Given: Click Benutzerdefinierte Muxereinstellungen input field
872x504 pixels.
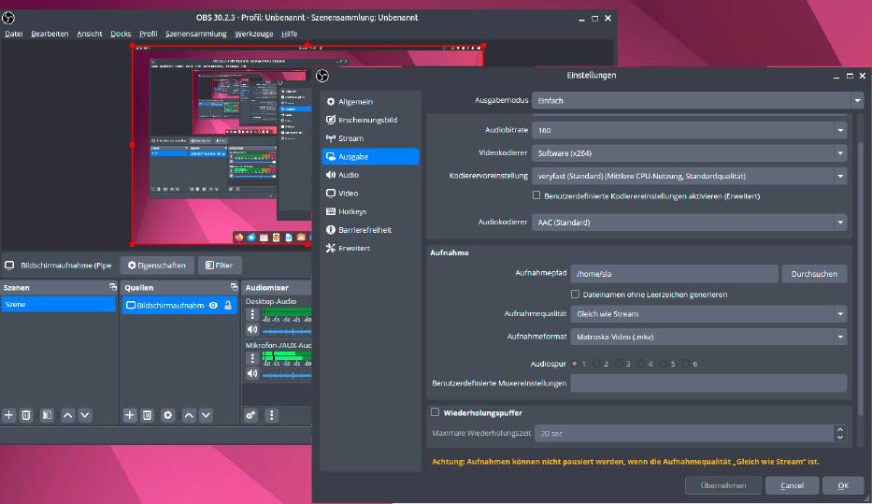Looking at the screenshot, I should pyautogui.click(x=708, y=382).
